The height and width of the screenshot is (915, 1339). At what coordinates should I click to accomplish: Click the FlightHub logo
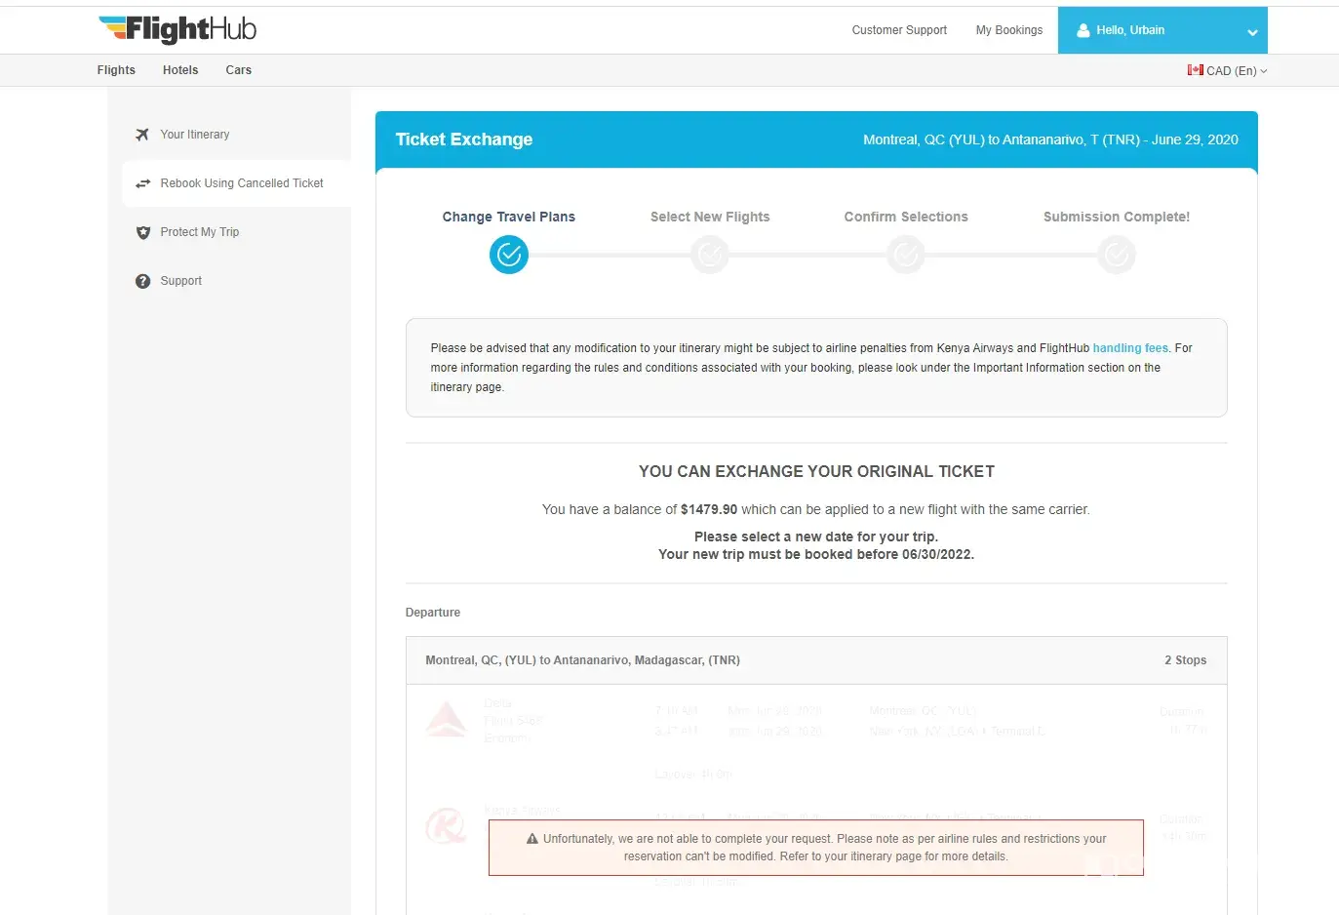(177, 30)
